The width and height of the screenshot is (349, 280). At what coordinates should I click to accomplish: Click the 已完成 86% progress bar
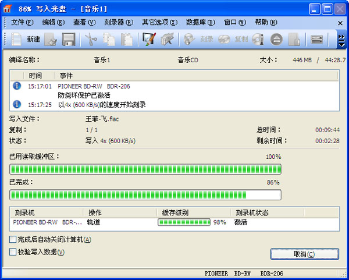145,195
